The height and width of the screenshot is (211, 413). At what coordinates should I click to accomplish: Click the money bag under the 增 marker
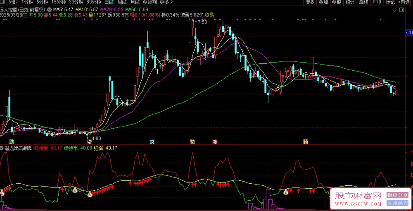coord(90,194)
